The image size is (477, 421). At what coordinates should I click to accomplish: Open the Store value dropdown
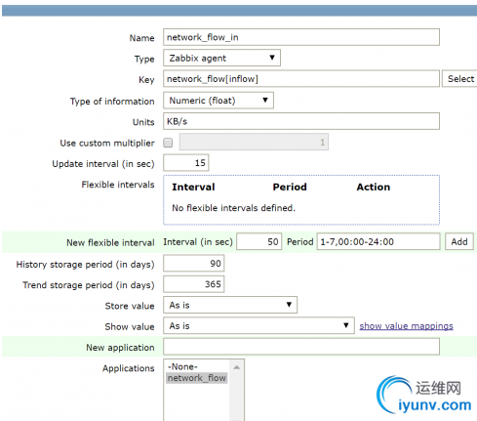[x=230, y=305]
